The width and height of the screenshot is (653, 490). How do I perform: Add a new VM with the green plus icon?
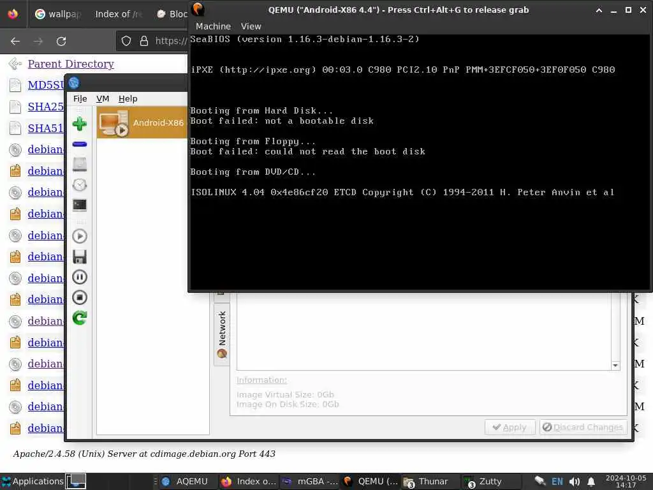[x=80, y=124]
